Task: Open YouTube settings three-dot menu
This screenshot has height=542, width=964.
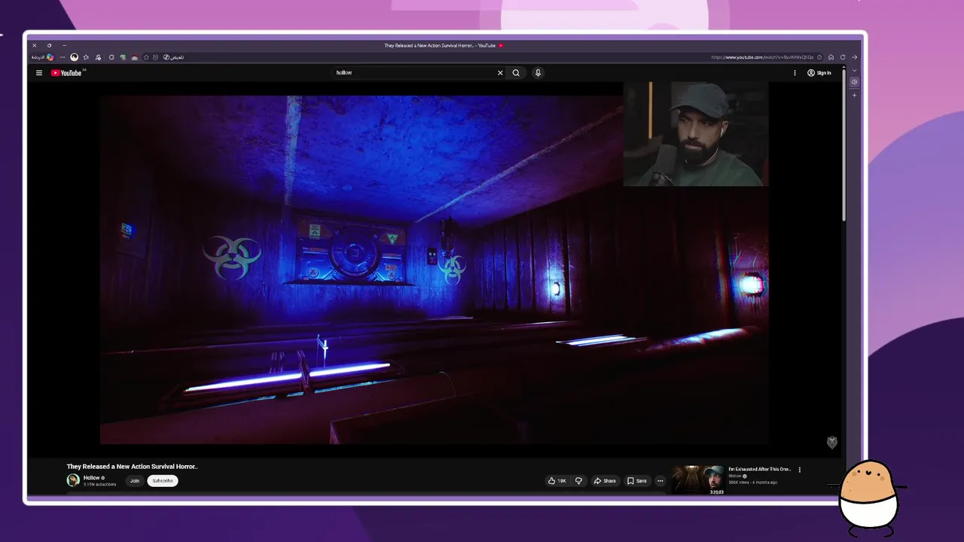Action: 795,73
